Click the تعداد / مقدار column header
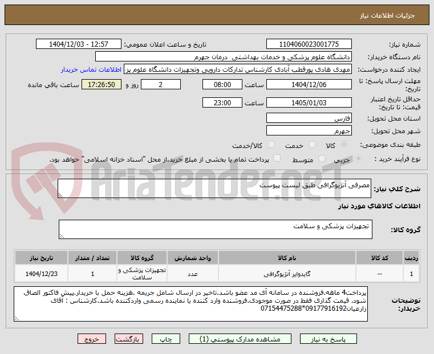This screenshot has width=434, height=354. (x=92, y=258)
